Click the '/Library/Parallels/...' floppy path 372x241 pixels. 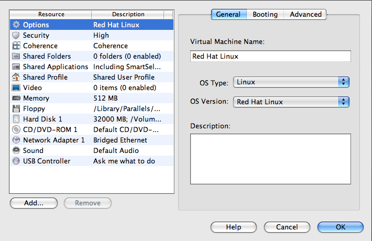click(127, 108)
